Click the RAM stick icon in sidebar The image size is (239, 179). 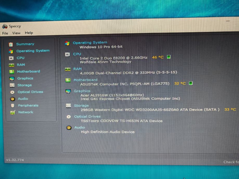tap(11, 65)
